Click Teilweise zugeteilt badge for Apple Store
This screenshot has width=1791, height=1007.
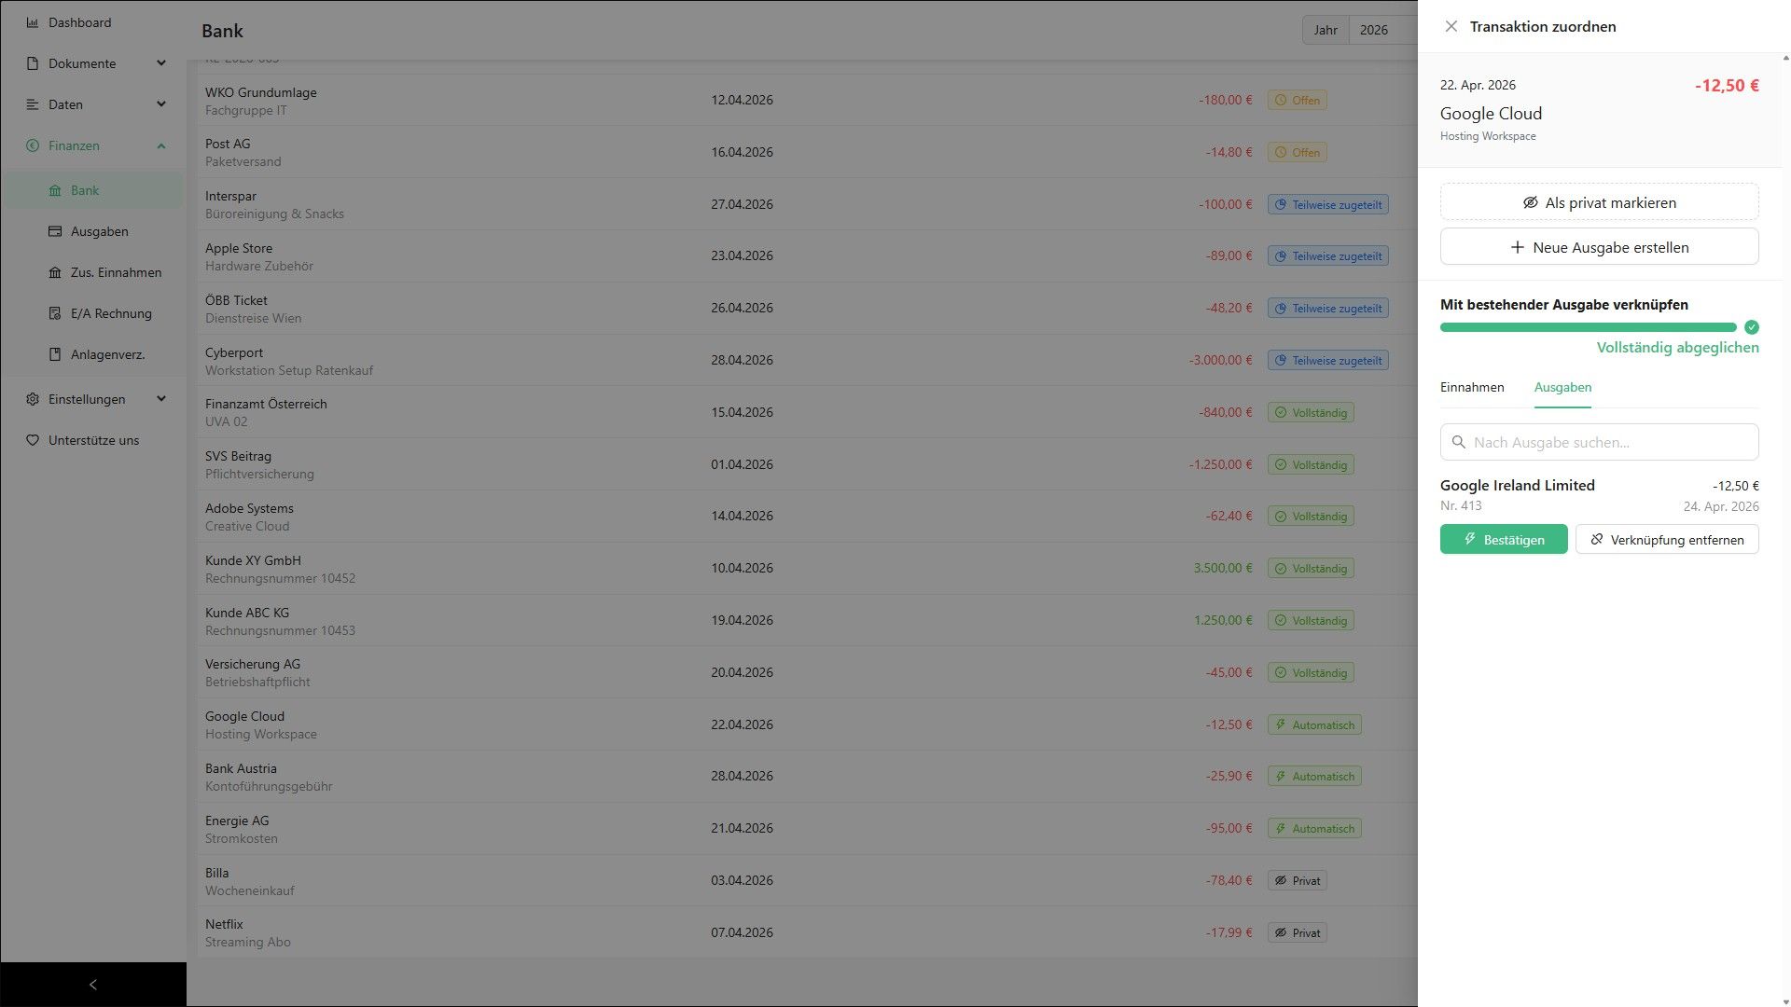(1327, 255)
